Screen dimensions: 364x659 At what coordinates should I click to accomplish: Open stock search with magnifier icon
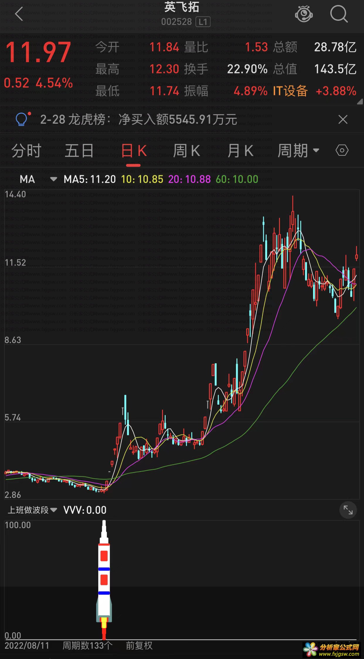[339, 14]
